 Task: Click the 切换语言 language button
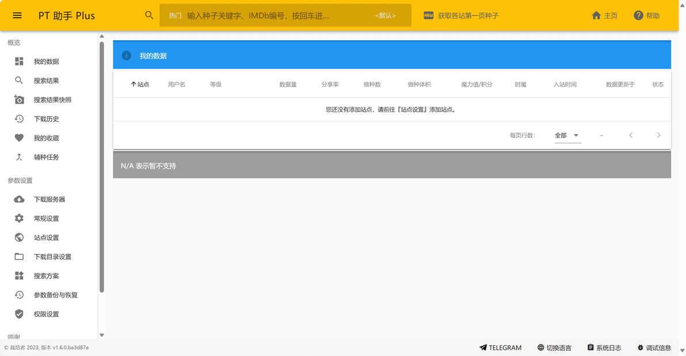coord(554,347)
